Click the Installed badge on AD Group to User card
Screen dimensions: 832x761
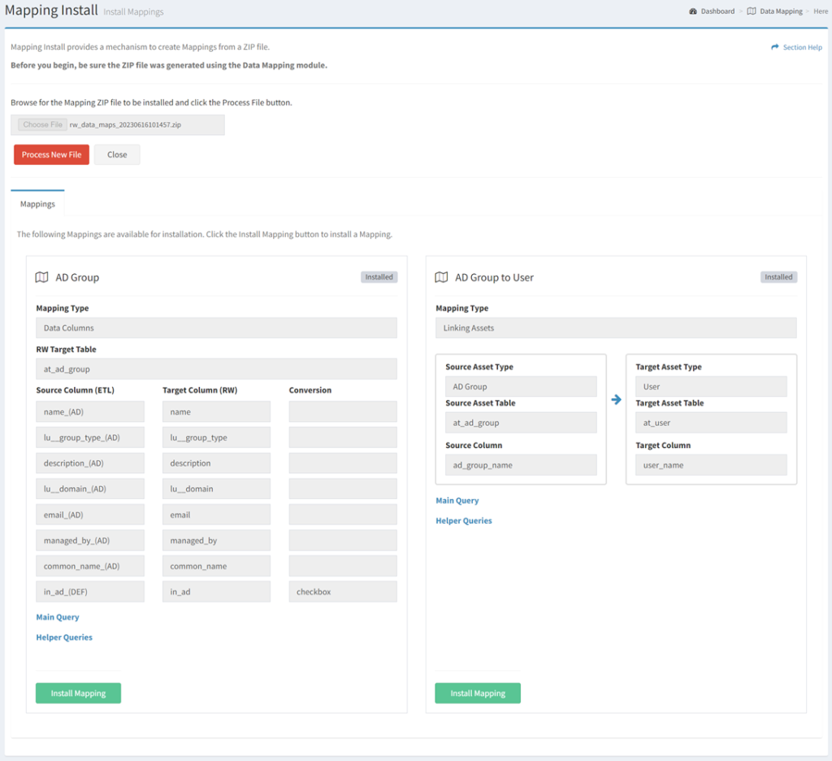pyautogui.click(x=778, y=276)
